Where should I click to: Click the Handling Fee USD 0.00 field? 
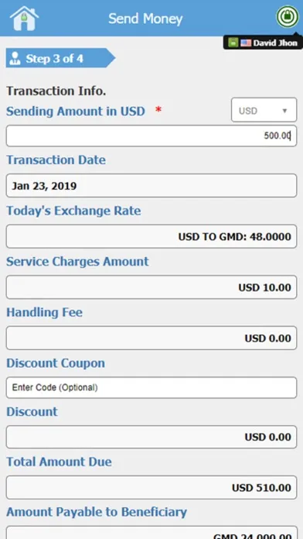151,338
